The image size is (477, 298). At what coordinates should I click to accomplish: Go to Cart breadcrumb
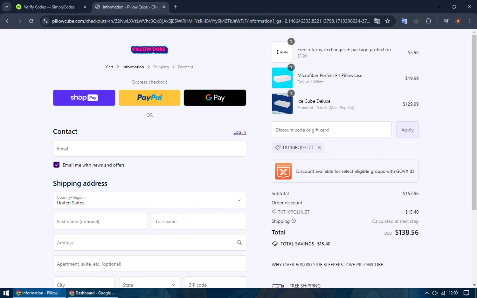[109, 67]
